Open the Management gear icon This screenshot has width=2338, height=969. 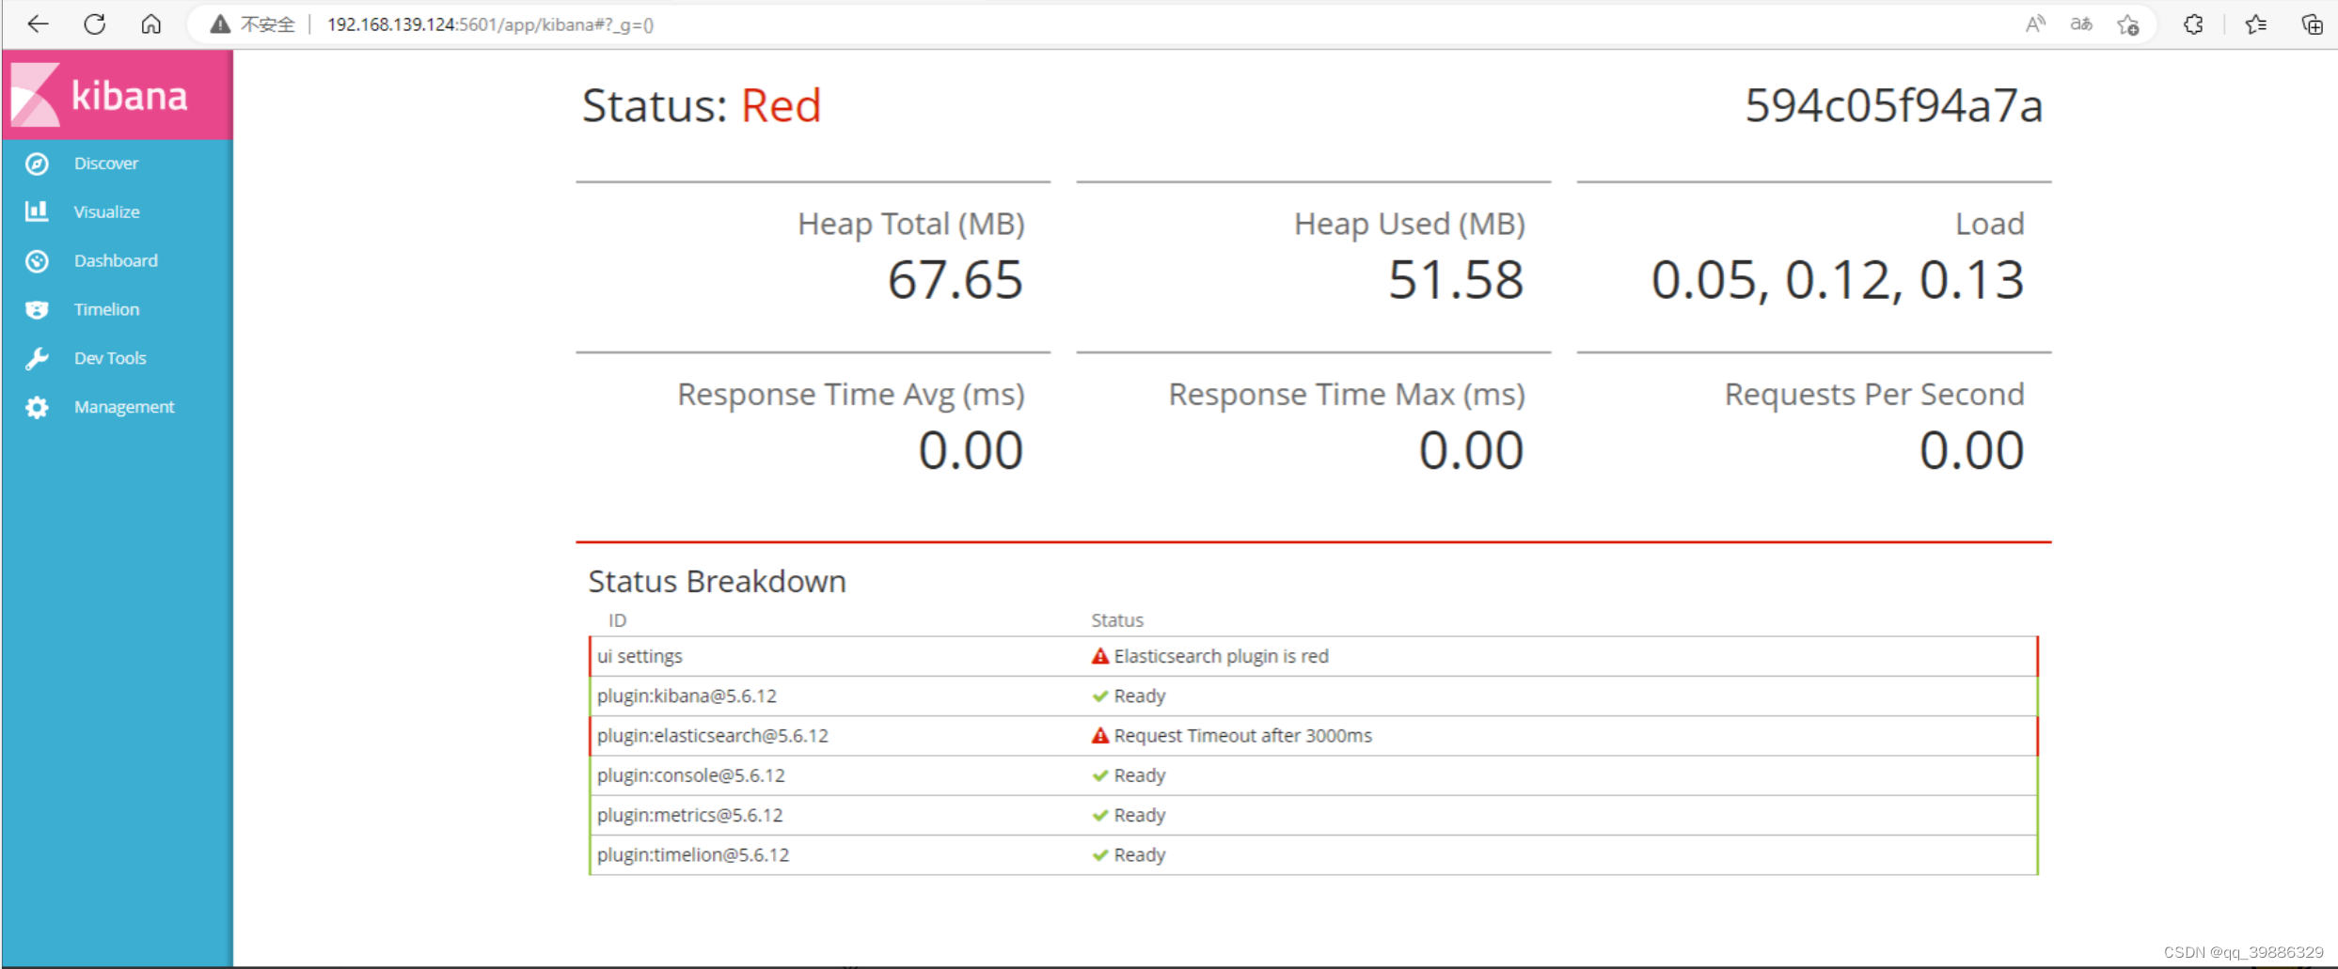coord(37,407)
